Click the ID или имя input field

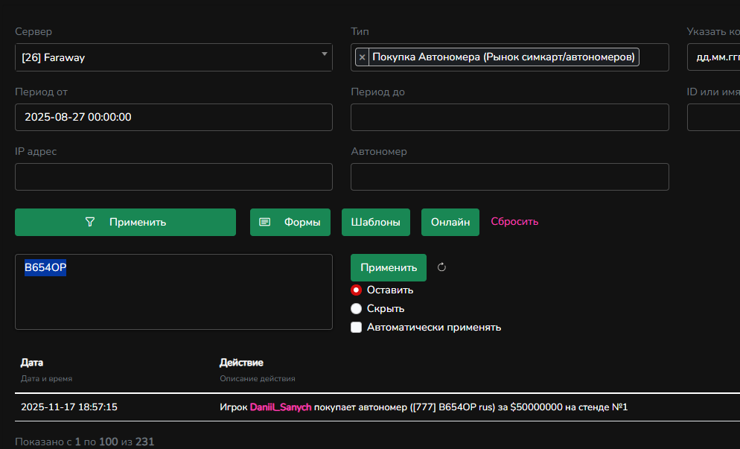pos(713,117)
